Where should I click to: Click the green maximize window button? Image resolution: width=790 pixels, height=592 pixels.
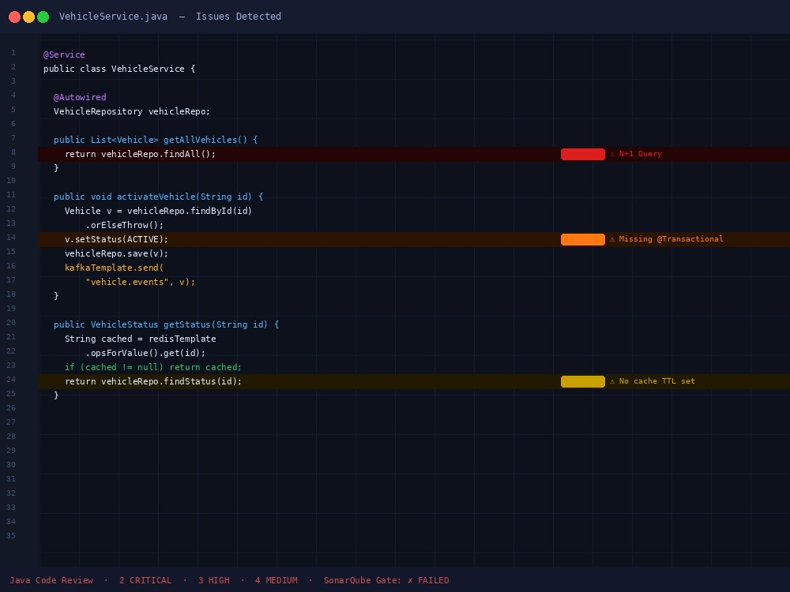pos(43,17)
